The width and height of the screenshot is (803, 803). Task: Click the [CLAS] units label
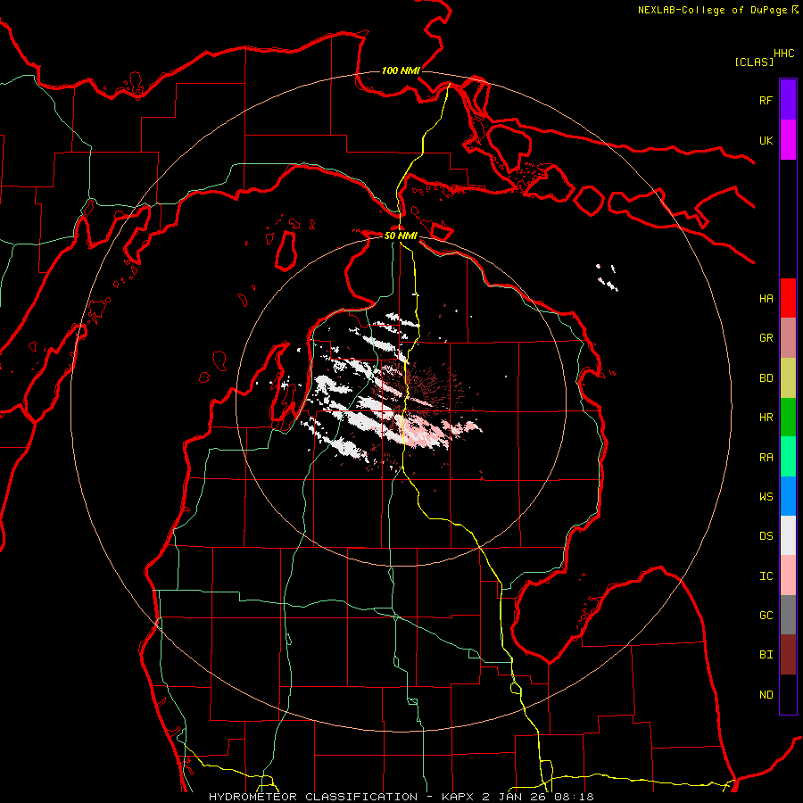click(754, 62)
